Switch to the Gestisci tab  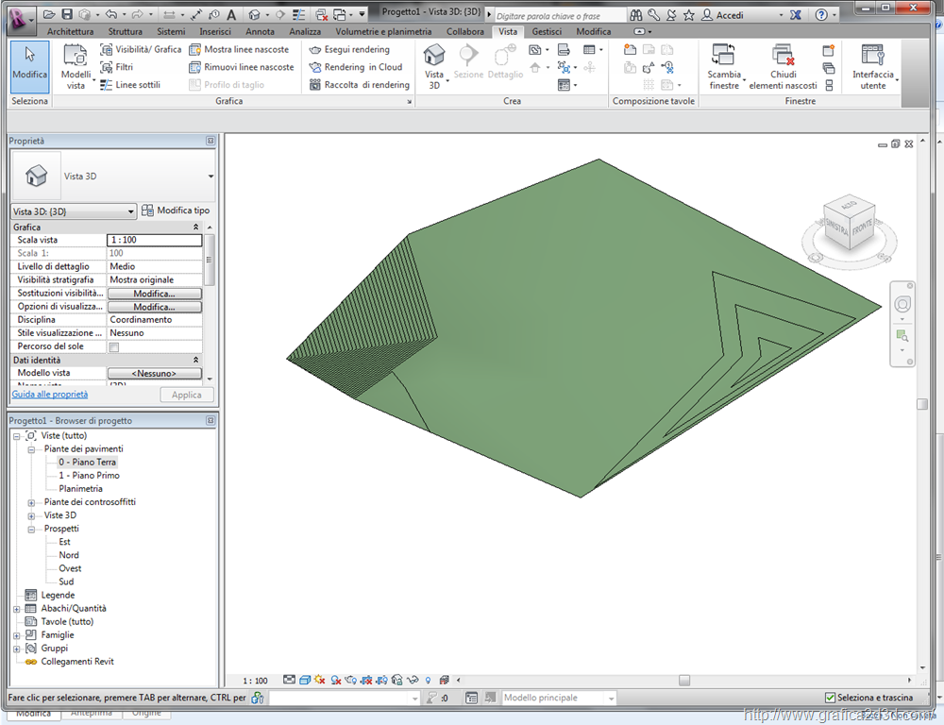tap(546, 31)
